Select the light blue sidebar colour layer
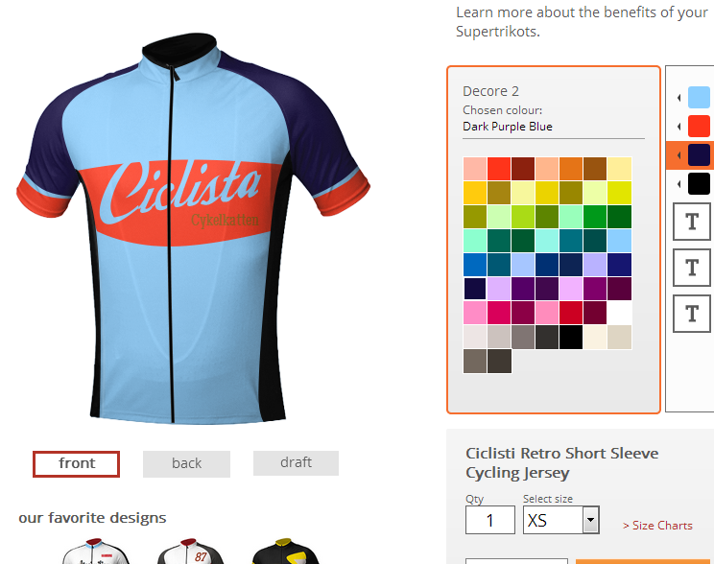The width and height of the screenshot is (714, 564). tap(699, 98)
